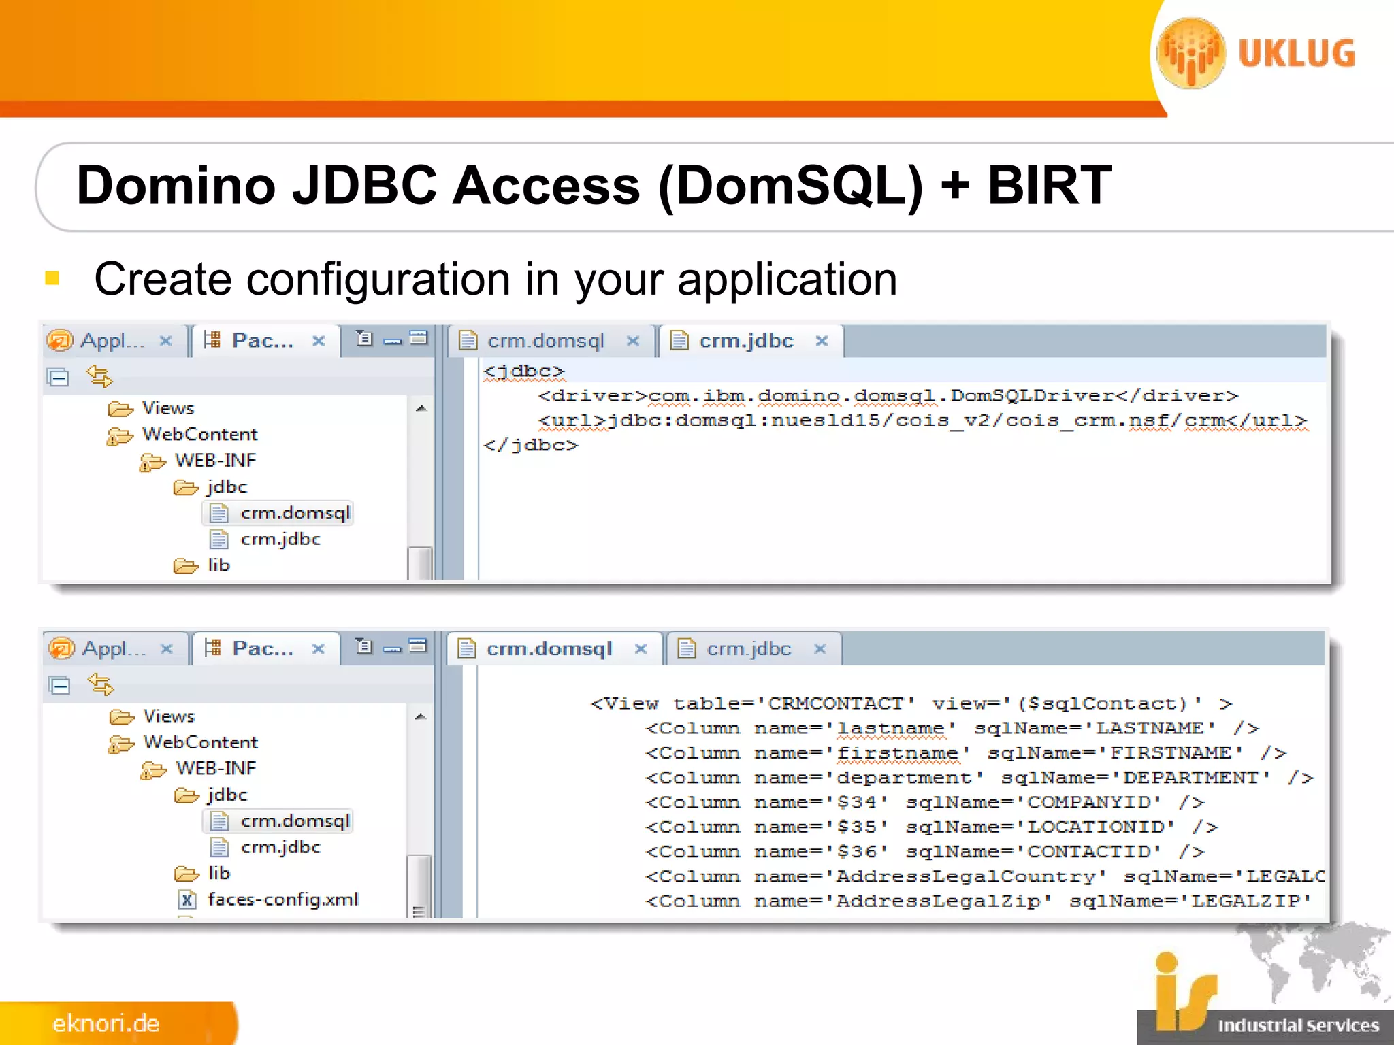
Task: Click the <jdbc> opening tag line
Action: [x=523, y=371]
